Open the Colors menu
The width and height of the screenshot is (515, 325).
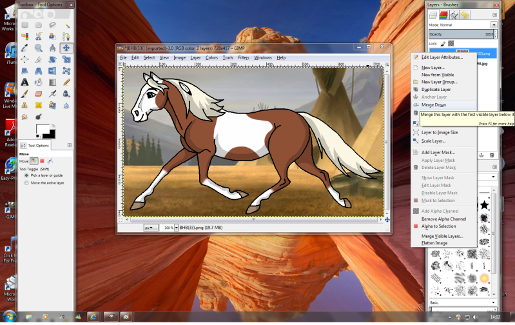point(211,57)
